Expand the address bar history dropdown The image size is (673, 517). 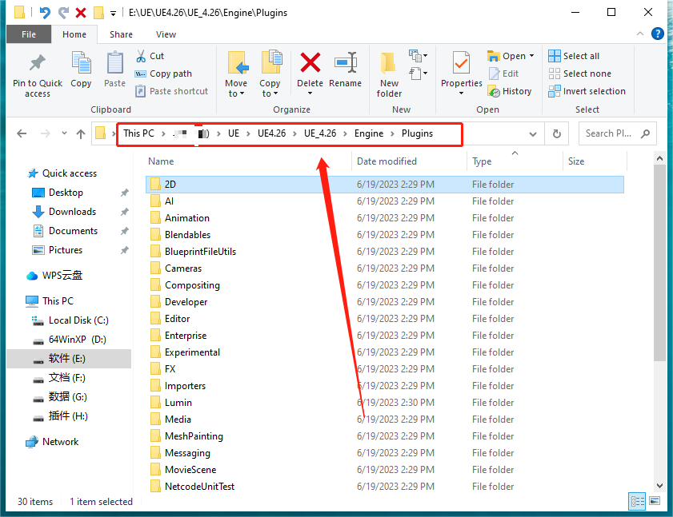tap(533, 134)
